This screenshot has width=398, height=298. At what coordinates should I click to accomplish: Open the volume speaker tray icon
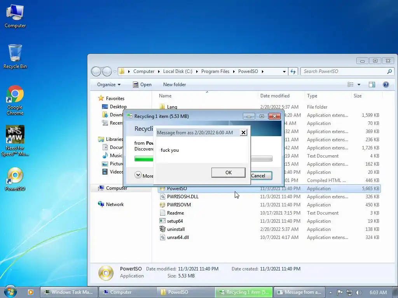point(358,293)
